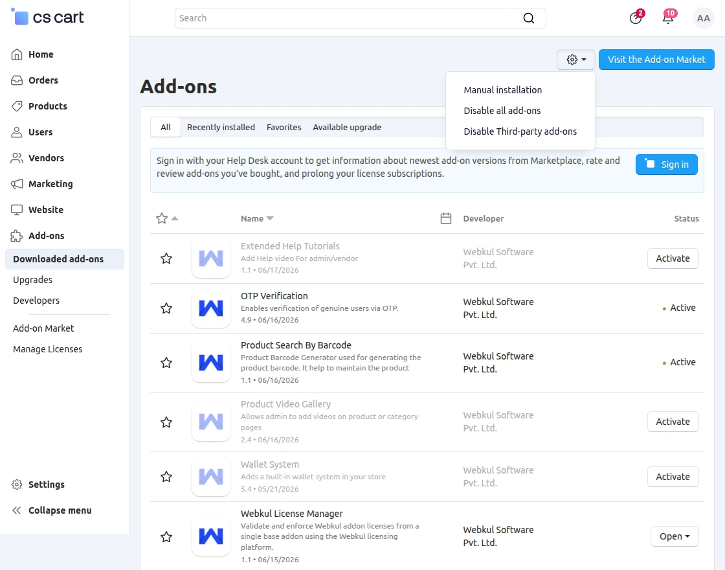Open Upgrades in sidebar
The width and height of the screenshot is (725, 570).
pos(33,280)
